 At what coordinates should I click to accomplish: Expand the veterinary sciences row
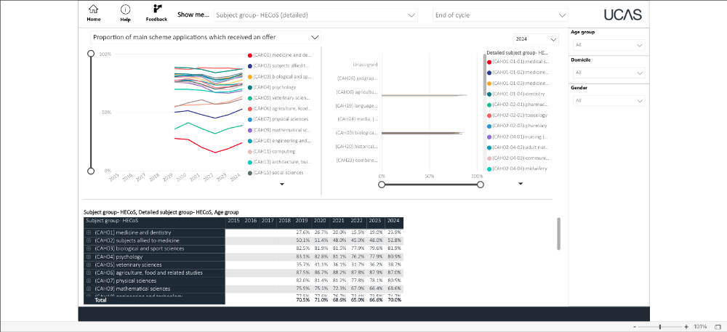point(88,265)
